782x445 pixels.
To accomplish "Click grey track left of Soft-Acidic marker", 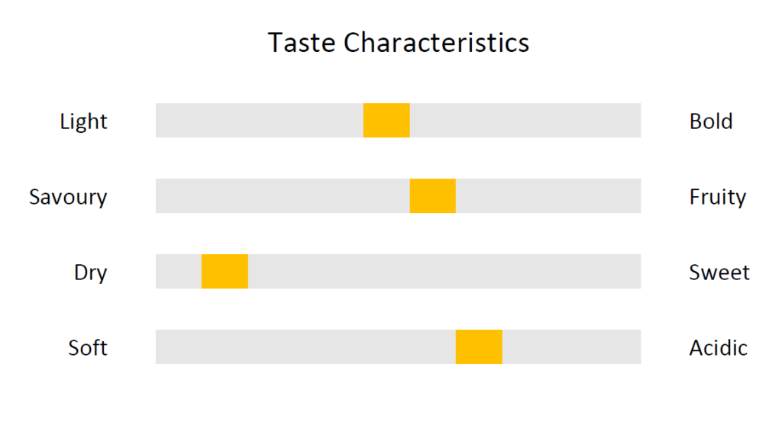I will [305, 347].
